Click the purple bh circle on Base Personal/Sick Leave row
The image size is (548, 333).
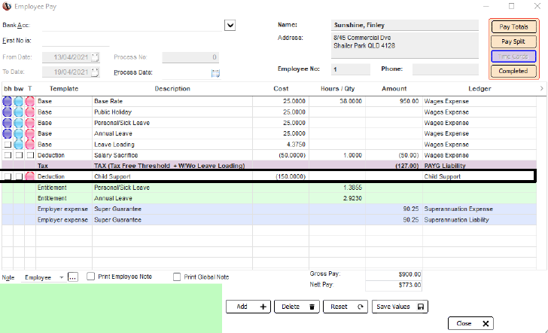coord(8,123)
